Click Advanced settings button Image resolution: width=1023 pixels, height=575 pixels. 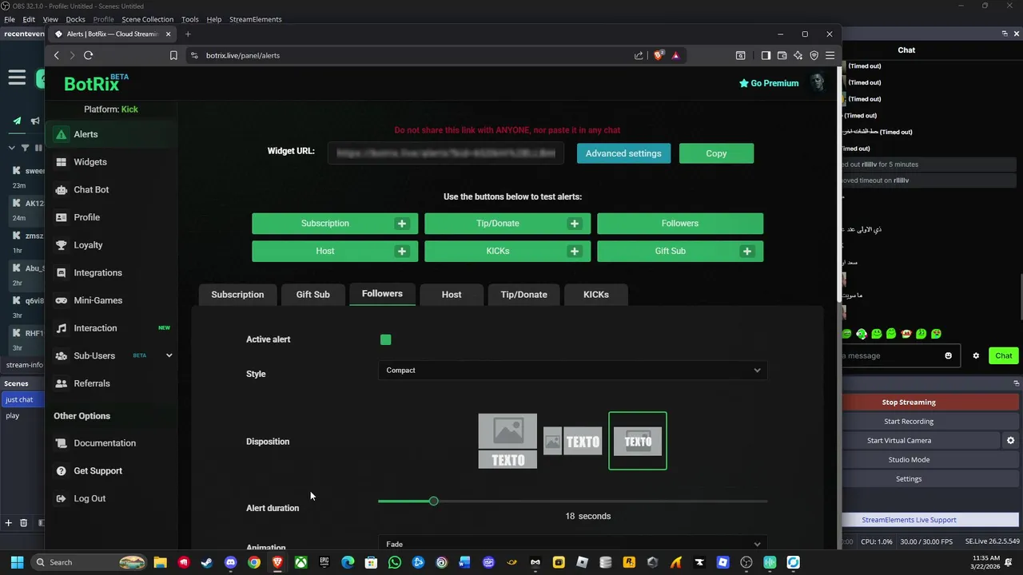click(x=623, y=153)
